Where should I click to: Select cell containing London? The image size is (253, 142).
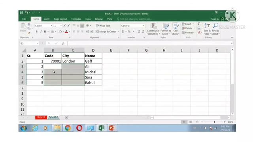click(x=73, y=61)
